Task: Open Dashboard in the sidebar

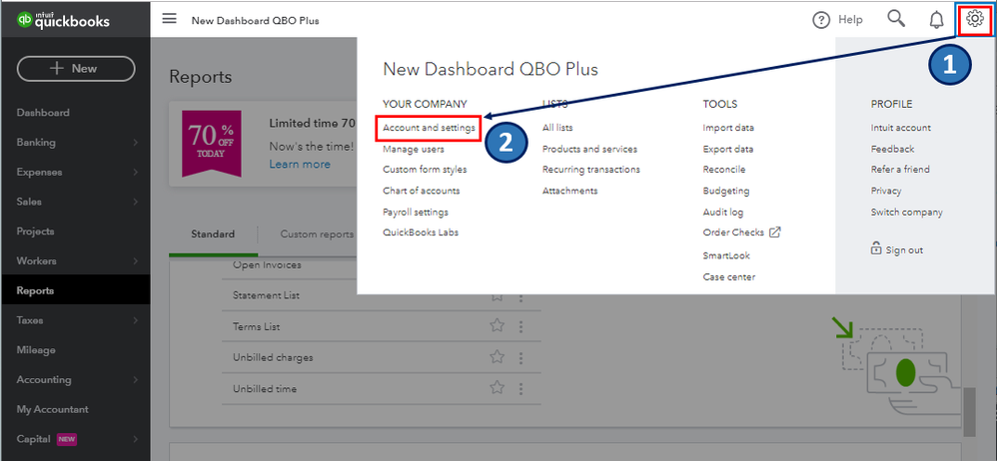Action: tap(43, 113)
